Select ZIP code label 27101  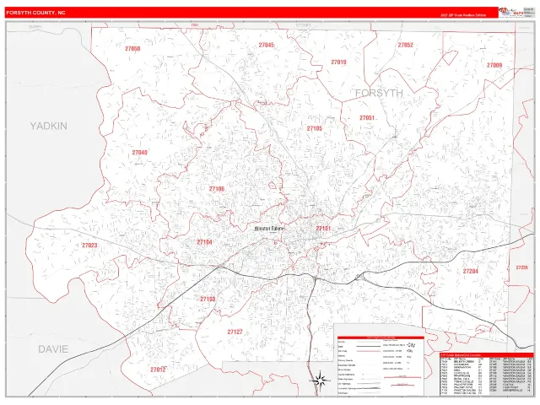323,229
